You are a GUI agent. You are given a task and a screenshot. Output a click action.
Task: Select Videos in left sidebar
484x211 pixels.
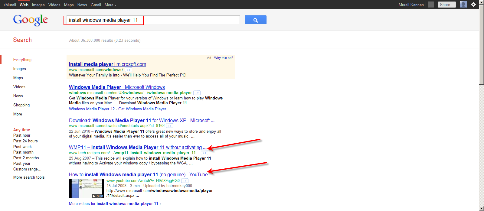click(x=19, y=87)
